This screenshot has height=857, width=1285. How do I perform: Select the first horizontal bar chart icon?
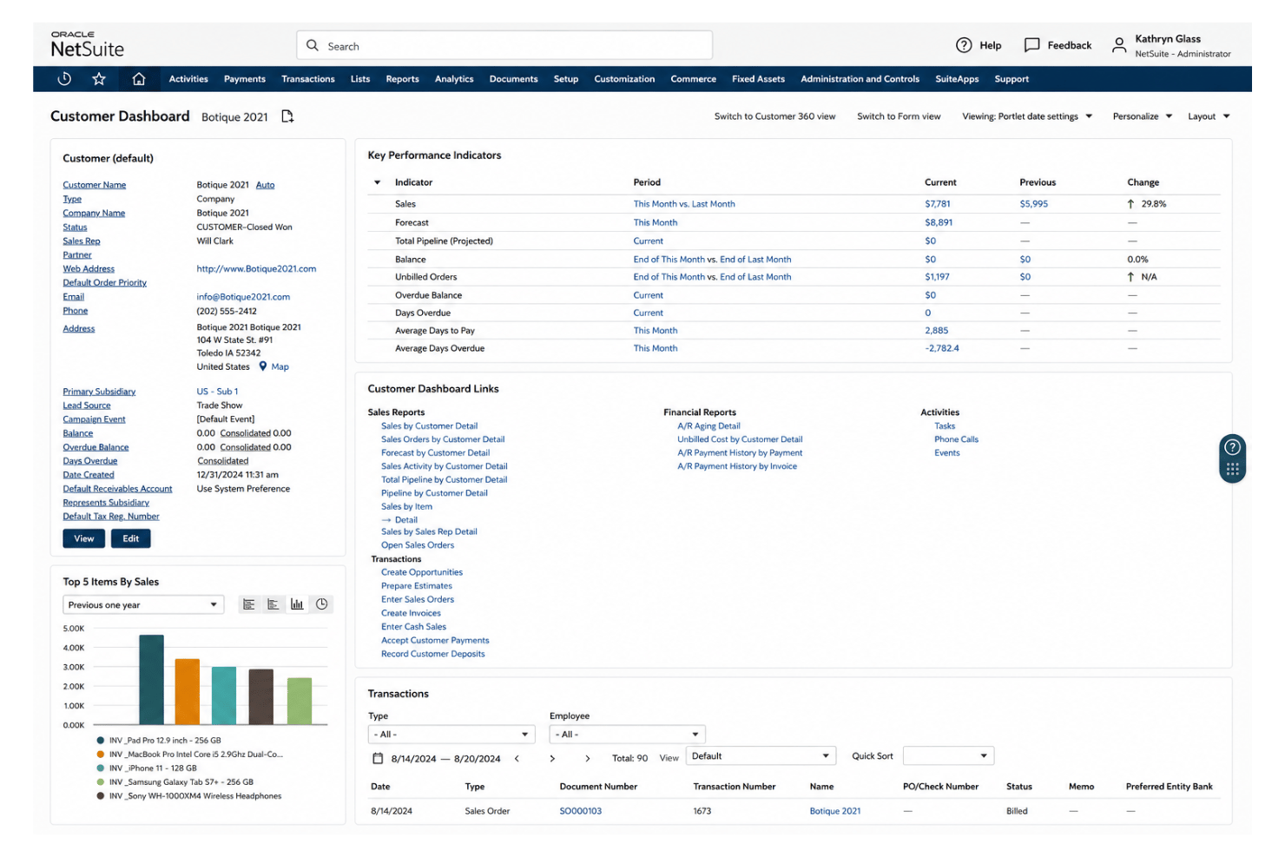pyautogui.click(x=249, y=604)
